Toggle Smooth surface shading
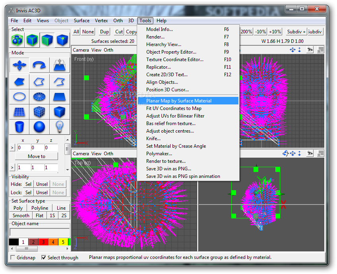Screen dimensions: 337x274 coord(21,215)
